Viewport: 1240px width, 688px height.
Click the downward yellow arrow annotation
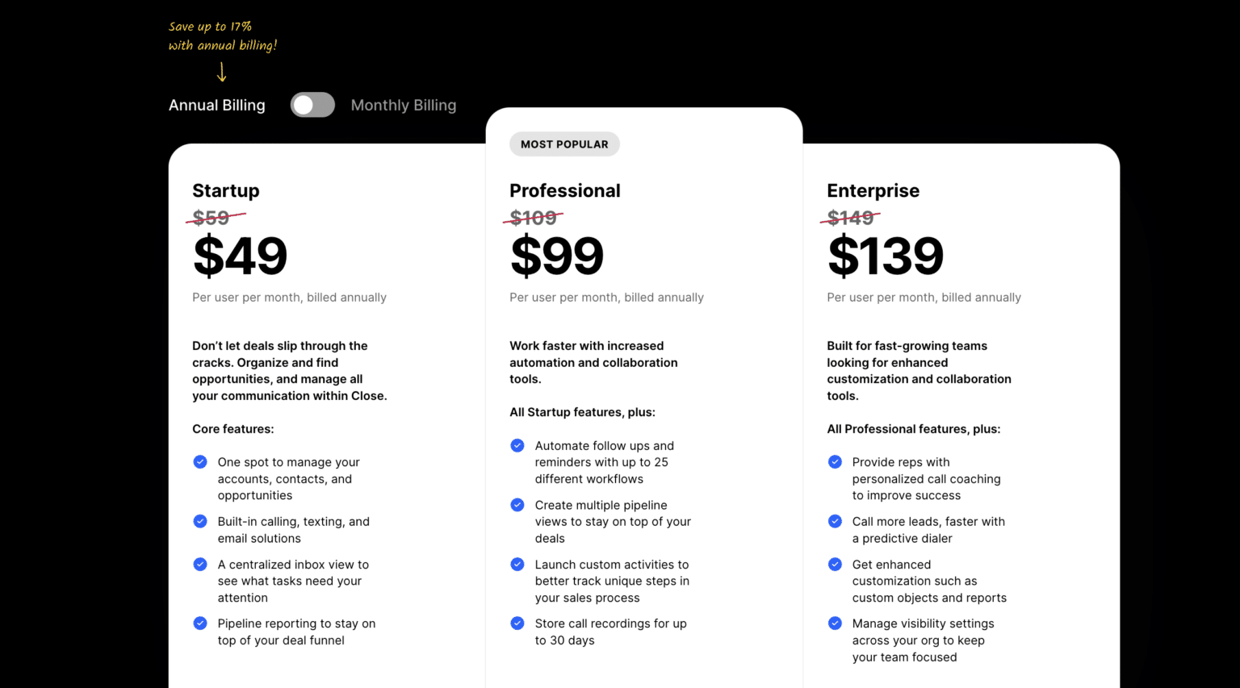[x=222, y=73]
